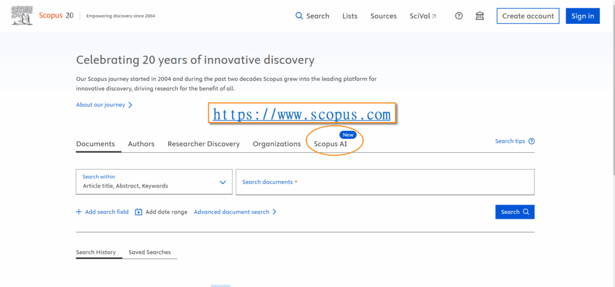Click the Search tips help icon

532,141
